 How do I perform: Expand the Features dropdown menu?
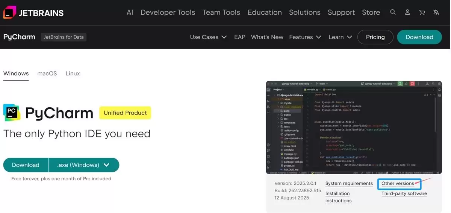click(305, 37)
